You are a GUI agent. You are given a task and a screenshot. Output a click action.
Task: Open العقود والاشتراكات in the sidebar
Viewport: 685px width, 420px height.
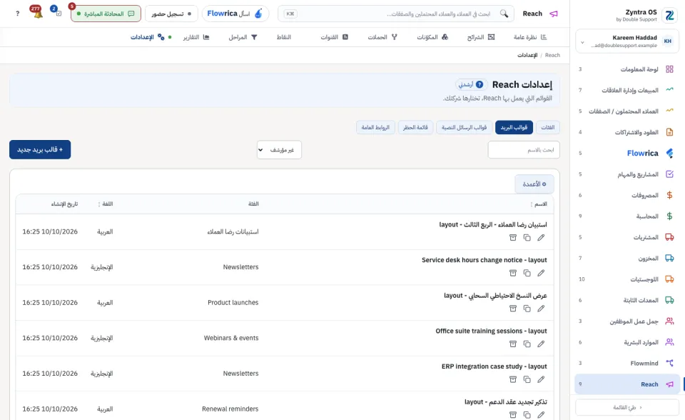pyautogui.click(x=626, y=132)
